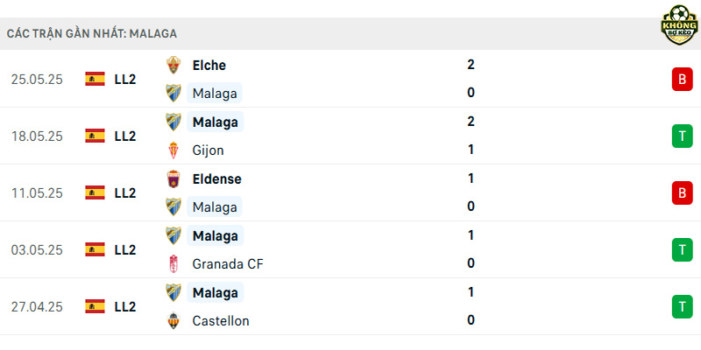Click red B badge for Eldense match

pyautogui.click(x=682, y=192)
